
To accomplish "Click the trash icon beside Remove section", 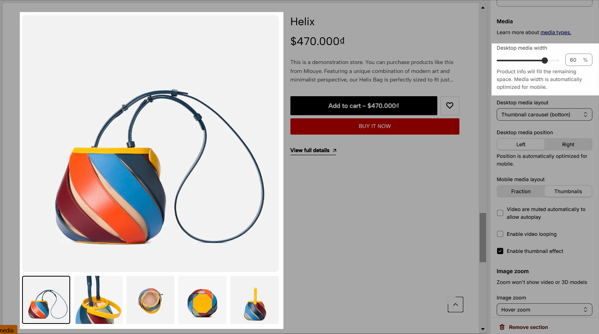I will coord(502,327).
